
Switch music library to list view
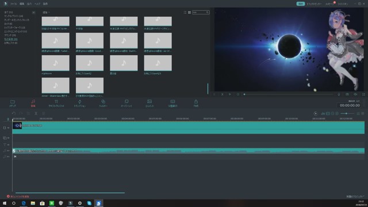(x=185, y=12)
